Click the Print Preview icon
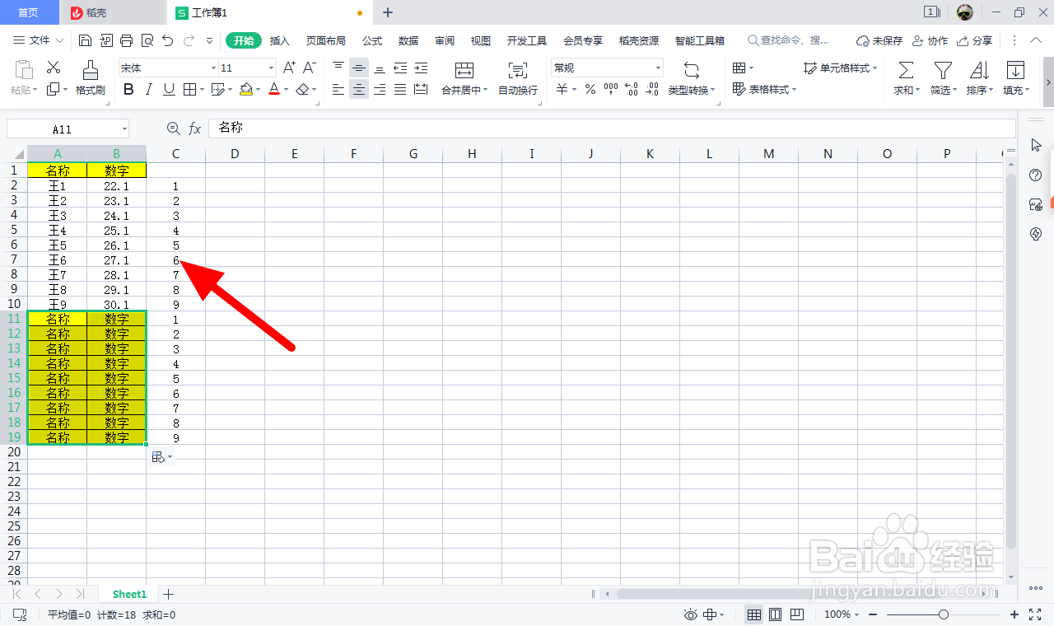 click(147, 40)
